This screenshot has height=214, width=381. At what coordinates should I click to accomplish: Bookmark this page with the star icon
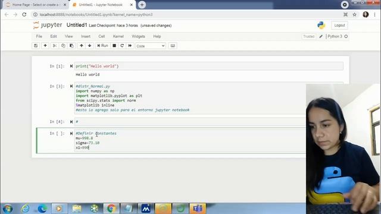click(355, 14)
